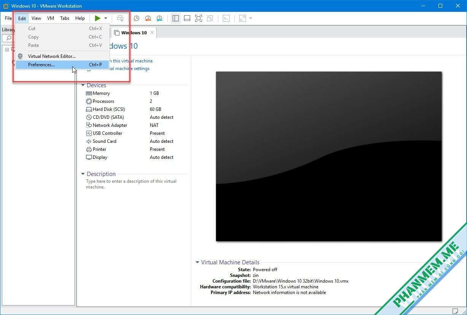Click the Send Ctrl+Alt+Del toolbar icon
This screenshot has height=315, width=467.
(120, 18)
